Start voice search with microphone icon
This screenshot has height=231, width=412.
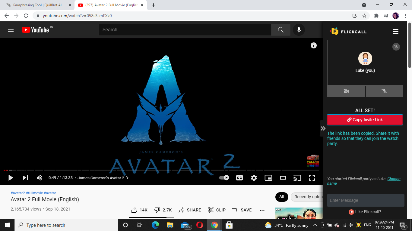pos(299,30)
